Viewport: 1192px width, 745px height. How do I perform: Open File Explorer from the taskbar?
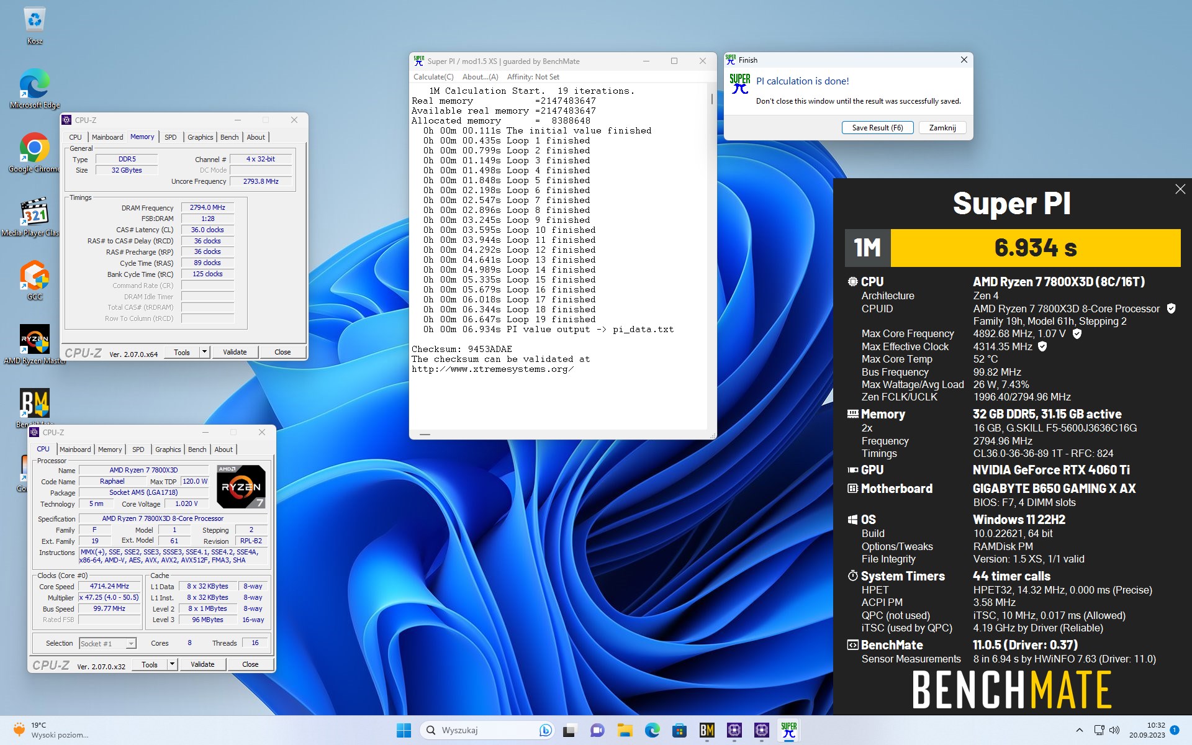coord(625,730)
